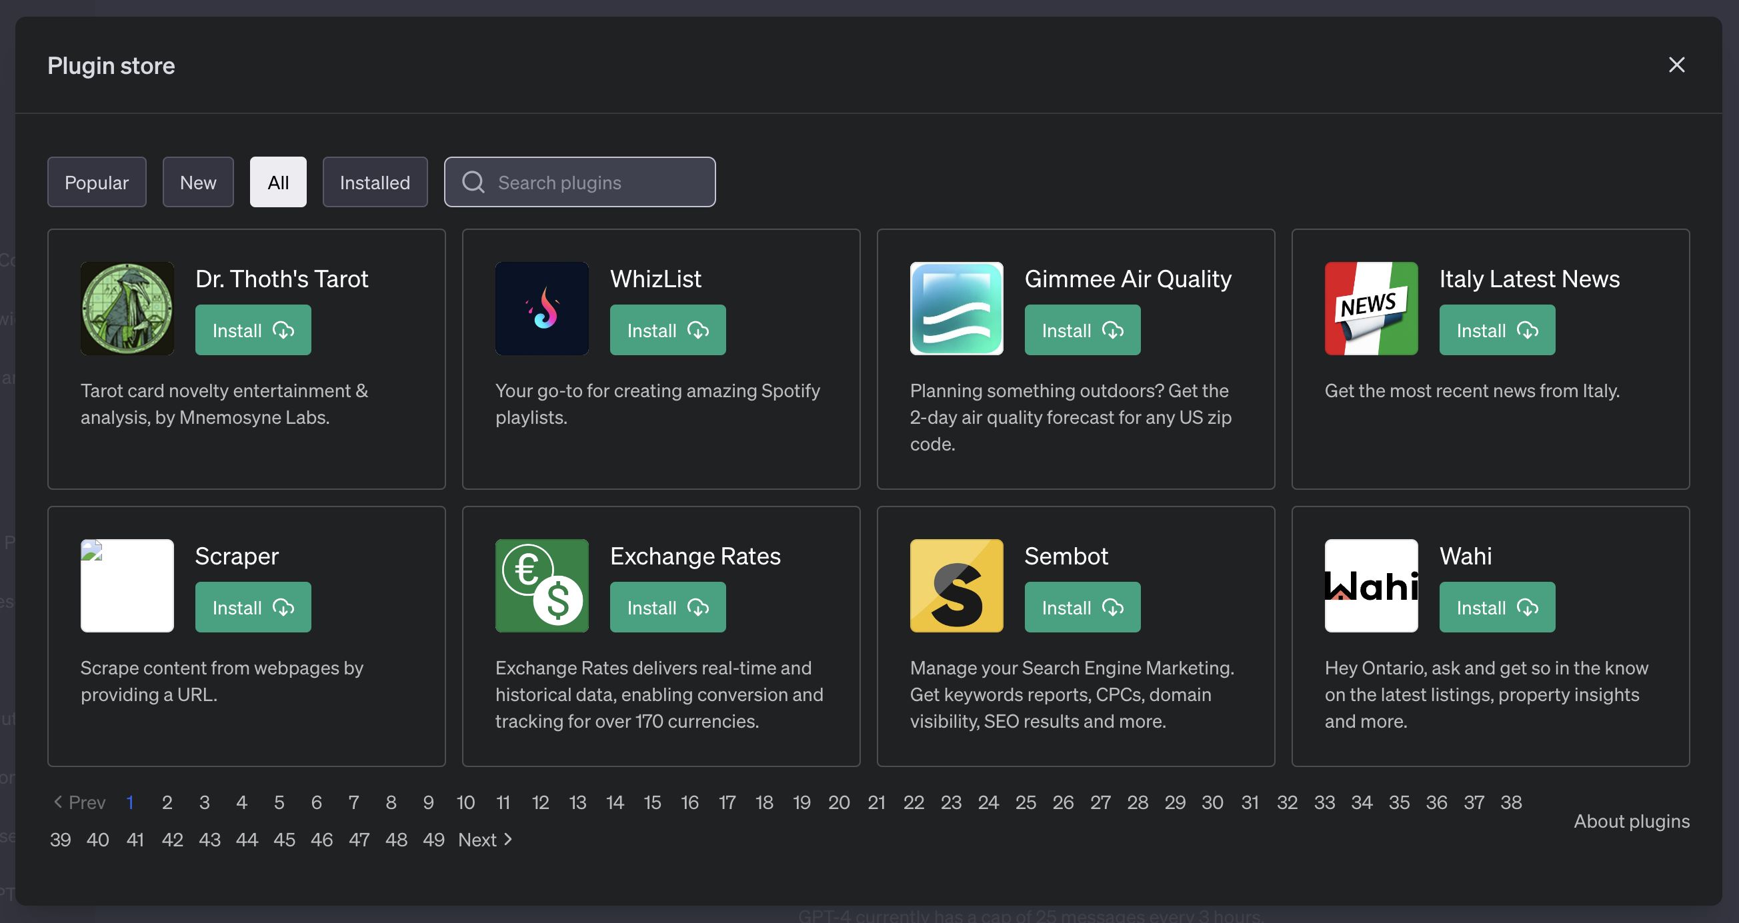Click the Sembot plugin icon

[957, 586]
